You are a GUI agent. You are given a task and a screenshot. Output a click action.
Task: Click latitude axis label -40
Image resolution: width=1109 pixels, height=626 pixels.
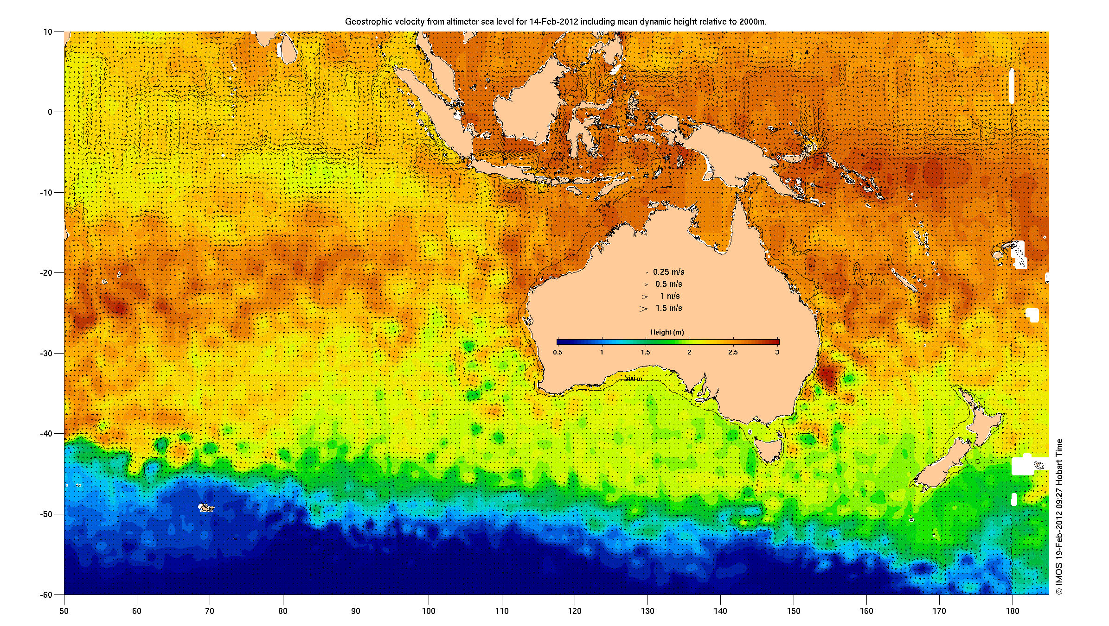(x=46, y=434)
